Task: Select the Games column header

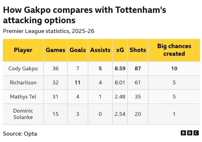Action: [x=55, y=50]
